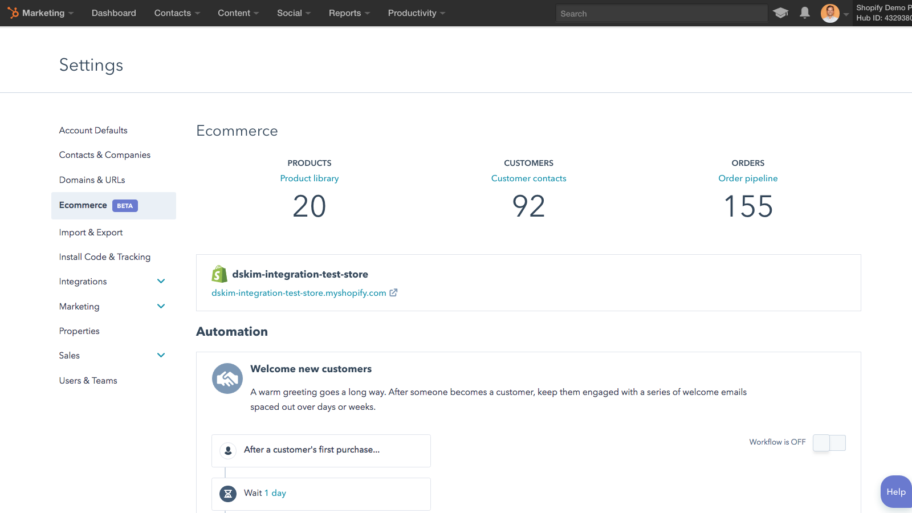The image size is (912, 513).
Task: Click the HubSpot sprocket logo icon
Action: 13,13
